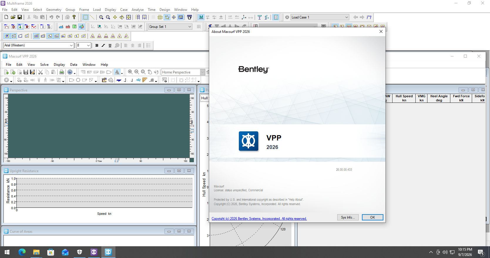Click the Yaw slider handle below Perspective view
The height and width of the screenshot is (258, 490).
pos(116,160)
